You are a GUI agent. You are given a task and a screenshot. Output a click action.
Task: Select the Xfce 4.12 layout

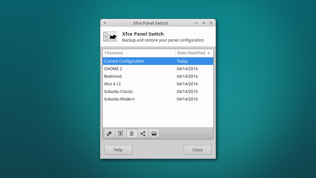pyautogui.click(x=158, y=84)
